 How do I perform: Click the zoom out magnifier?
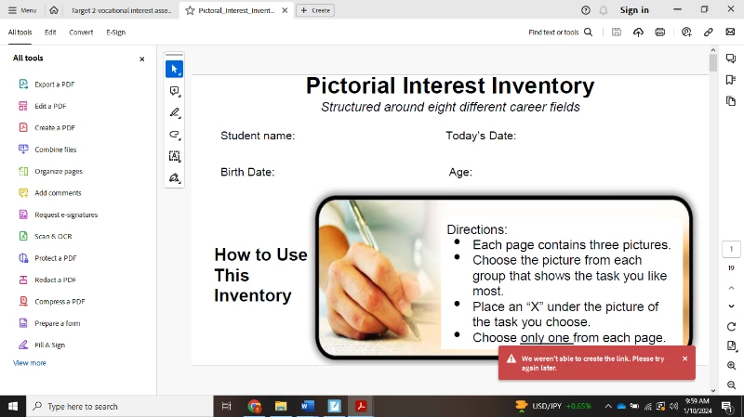click(731, 384)
